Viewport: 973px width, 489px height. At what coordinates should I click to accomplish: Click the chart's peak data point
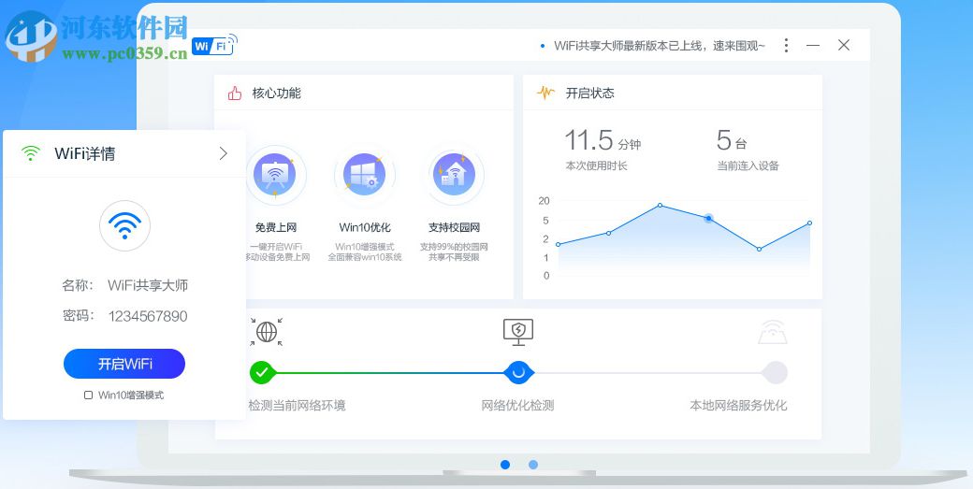point(660,205)
